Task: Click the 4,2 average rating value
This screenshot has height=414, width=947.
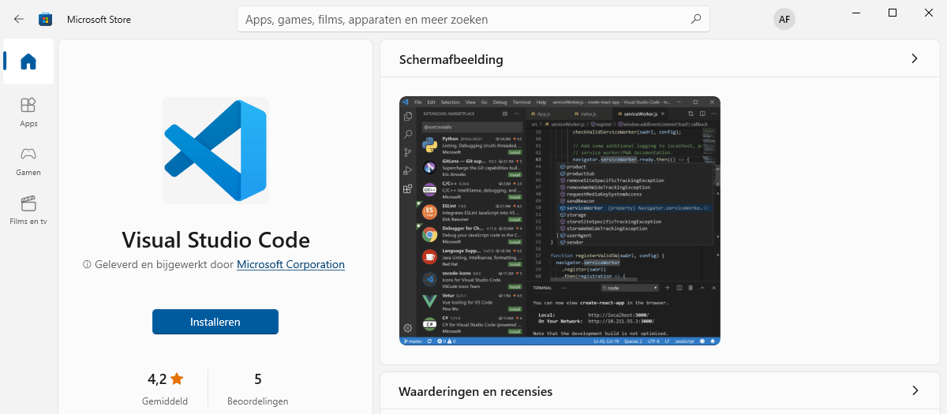Action: (x=157, y=379)
